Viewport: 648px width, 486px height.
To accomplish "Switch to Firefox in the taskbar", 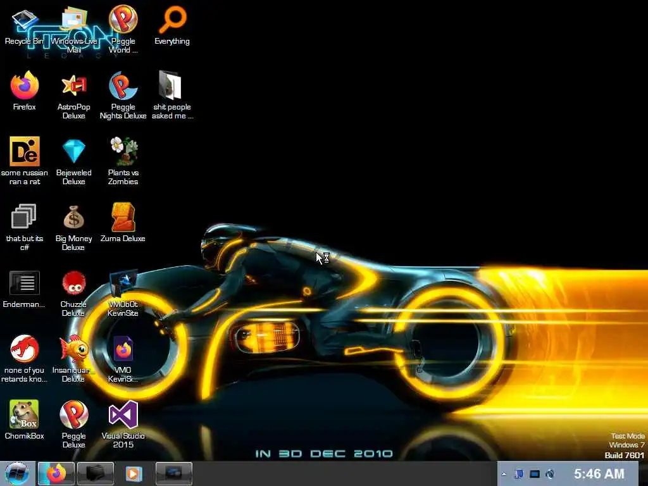I will pyautogui.click(x=56, y=473).
